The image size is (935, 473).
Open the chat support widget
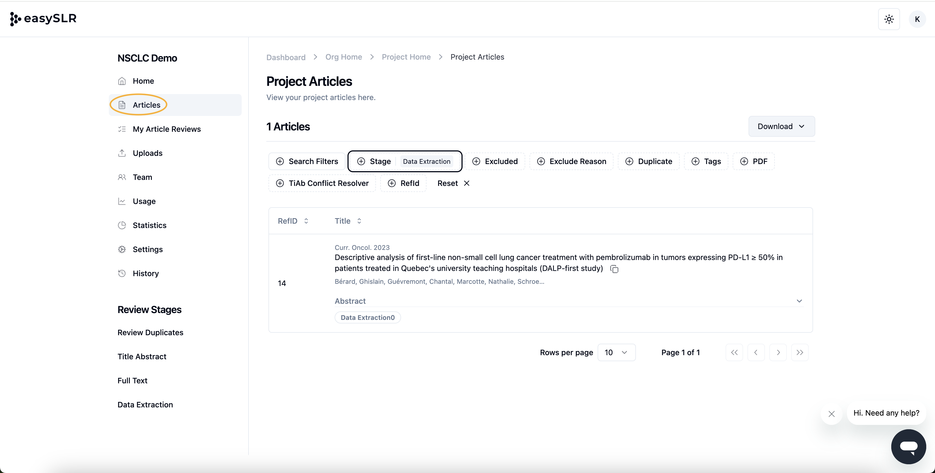coord(908,446)
